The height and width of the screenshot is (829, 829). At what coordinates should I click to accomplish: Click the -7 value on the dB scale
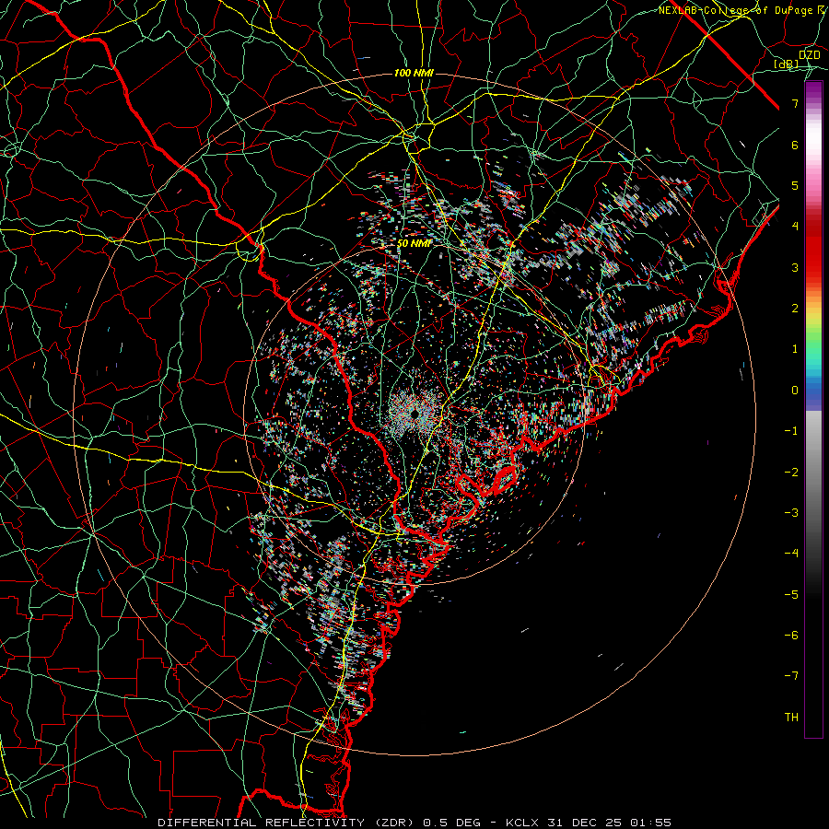coord(791,676)
